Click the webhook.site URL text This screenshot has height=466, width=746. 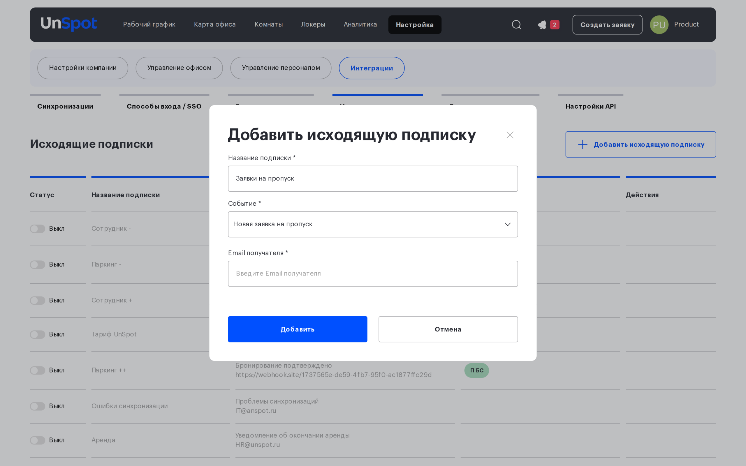point(334,375)
